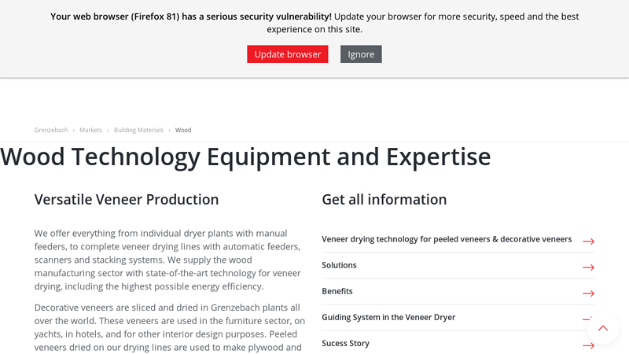Click the Get all information heading
Image resolution: width=629 pixels, height=354 pixels.
pos(384,200)
